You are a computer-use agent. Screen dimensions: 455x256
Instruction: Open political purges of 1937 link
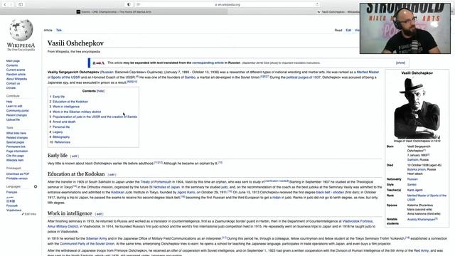point(304,78)
